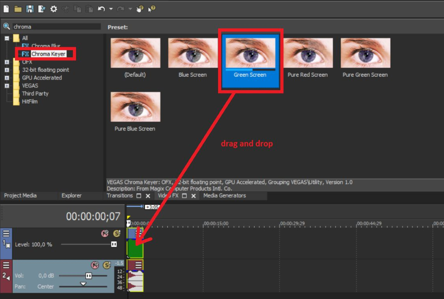Click the 00:00:29:29 ruler mark
Screen dimensions: 444x299
[x=292, y=223]
